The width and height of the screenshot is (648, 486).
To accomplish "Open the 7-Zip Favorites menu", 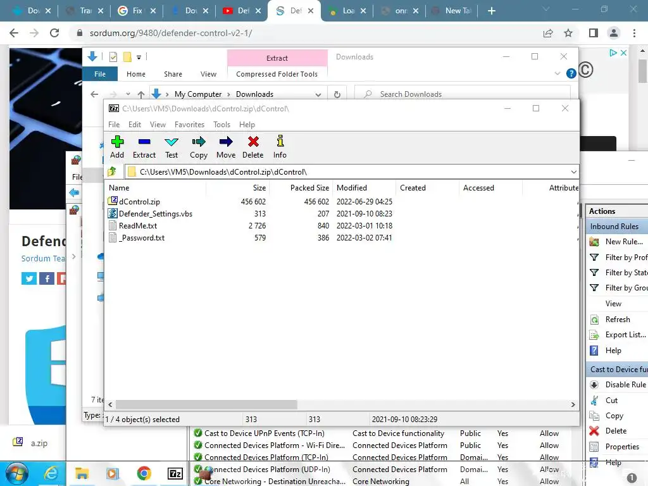I will 189,125.
